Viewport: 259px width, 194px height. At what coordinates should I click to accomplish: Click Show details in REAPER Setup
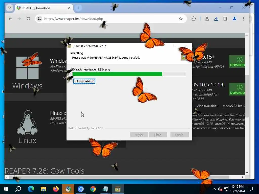84,81
